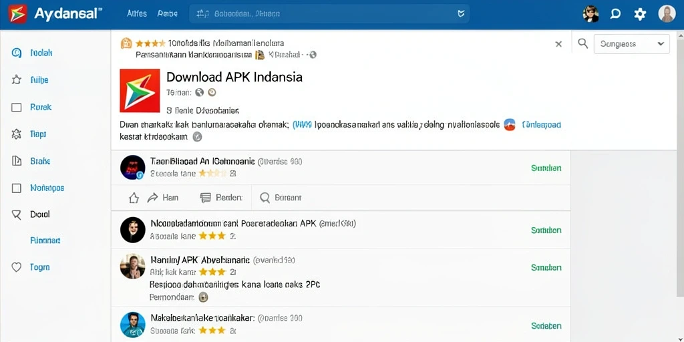
Task: Click the heart icon beside Togm
Action: [x=16, y=267]
